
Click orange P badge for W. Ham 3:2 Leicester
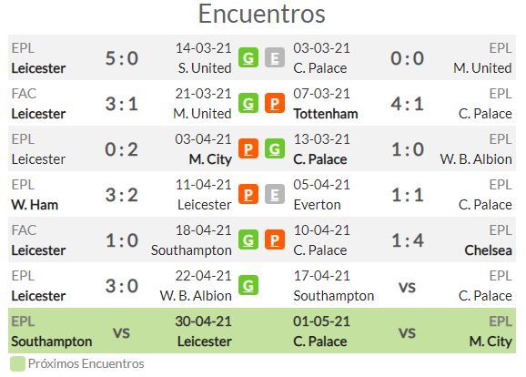pyautogui.click(x=248, y=194)
